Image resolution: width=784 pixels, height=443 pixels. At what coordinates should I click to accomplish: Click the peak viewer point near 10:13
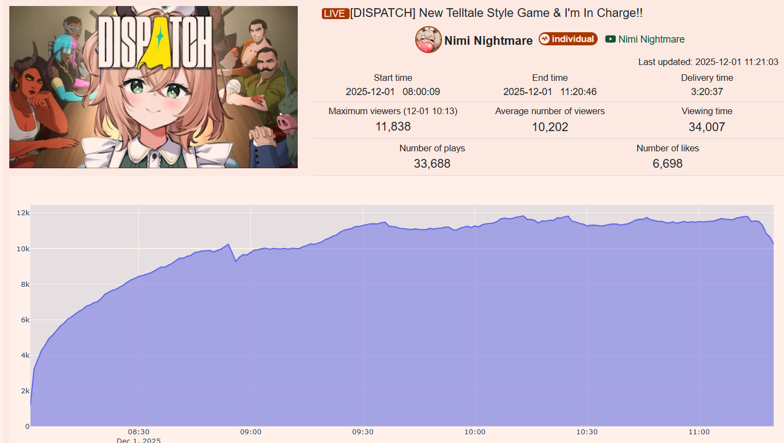click(x=523, y=216)
